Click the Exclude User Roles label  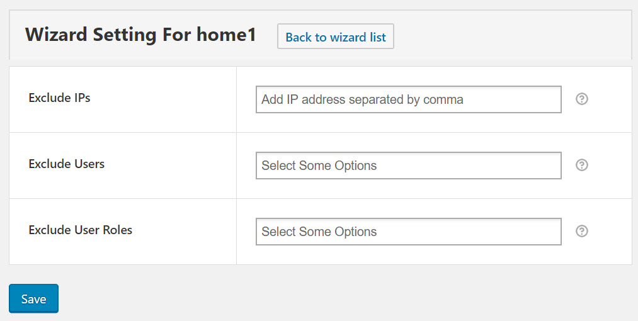tap(81, 230)
